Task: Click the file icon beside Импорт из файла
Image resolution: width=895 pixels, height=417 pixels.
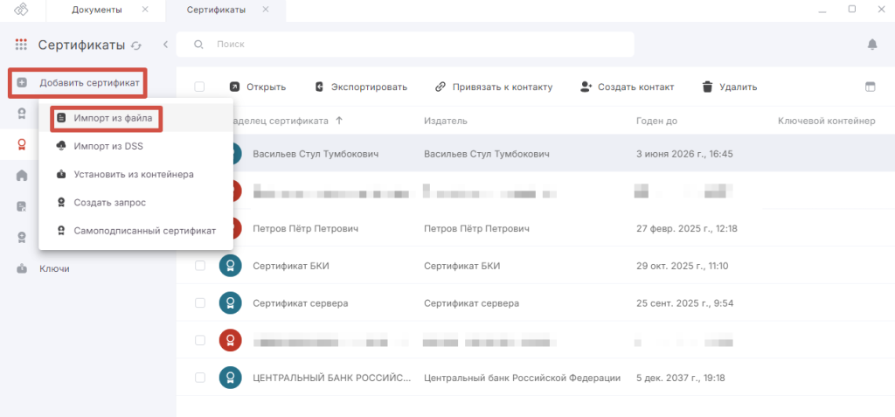Action: pyautogui.click(x=61, y=119)
